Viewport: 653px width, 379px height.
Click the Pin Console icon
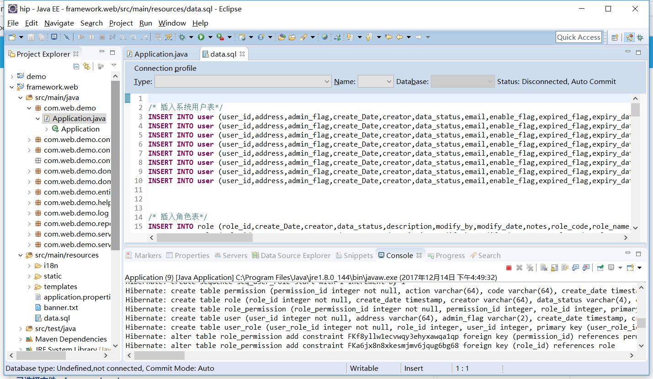(x=600, y=268)
